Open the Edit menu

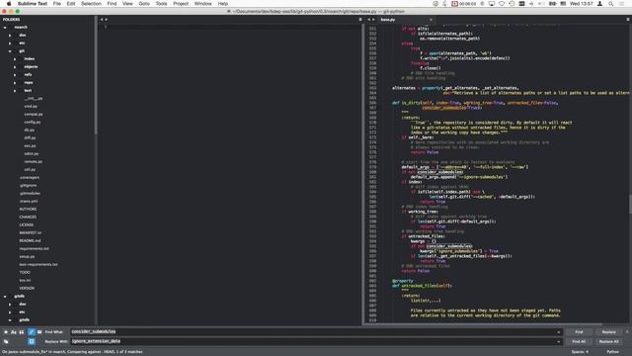coord(71,4)
